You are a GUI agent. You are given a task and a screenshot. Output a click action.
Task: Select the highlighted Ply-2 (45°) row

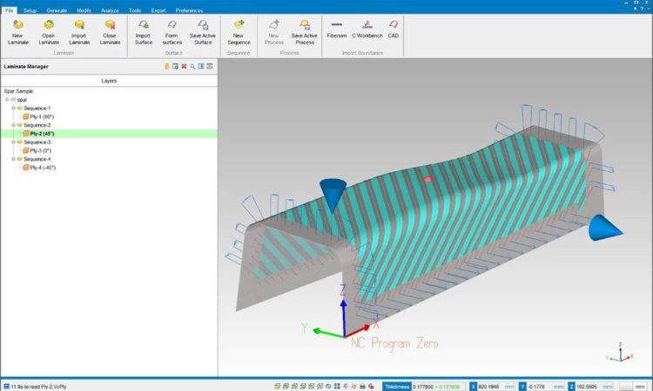tap(109, 134)
